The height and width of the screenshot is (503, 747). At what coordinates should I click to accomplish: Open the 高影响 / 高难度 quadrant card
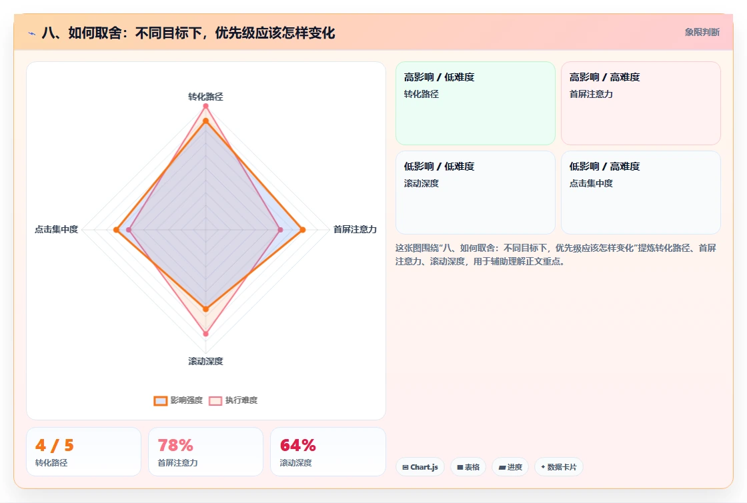point(641,103)
